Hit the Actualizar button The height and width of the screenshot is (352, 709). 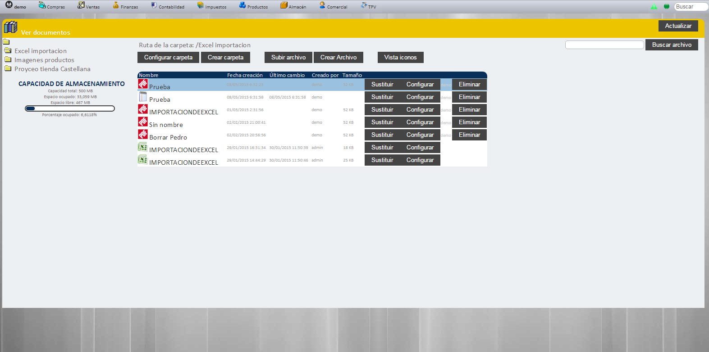point(678,26)
